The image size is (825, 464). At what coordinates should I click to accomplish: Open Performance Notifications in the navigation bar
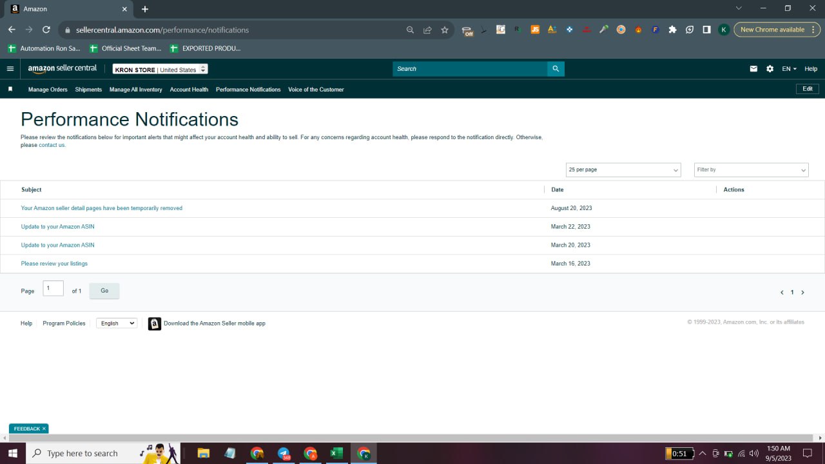click(248, 90)
